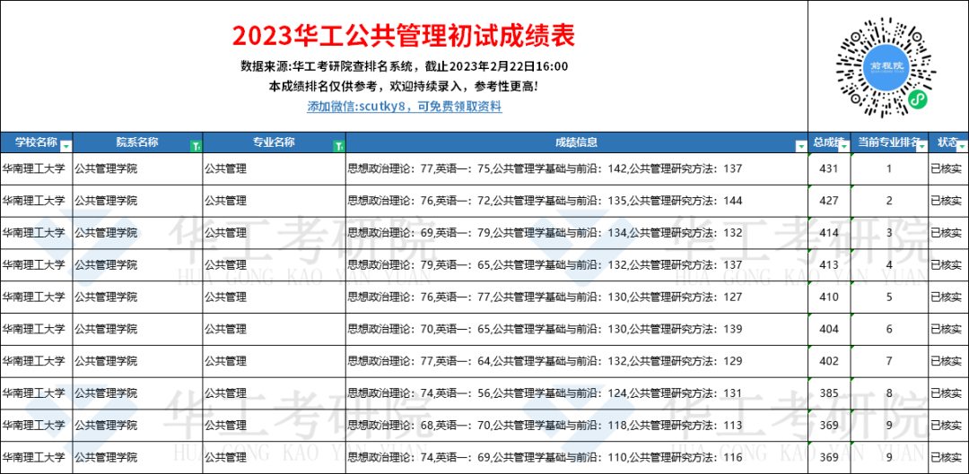Image resolution: width=969 pixels, height=474 pixels.
Task: Select score info cell starting 思想政治理论:79,英语一:65
Action: 577,264
